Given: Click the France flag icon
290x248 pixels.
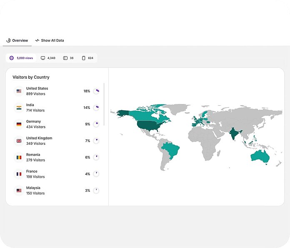Looking at the screenshot, I should (19, 174).
